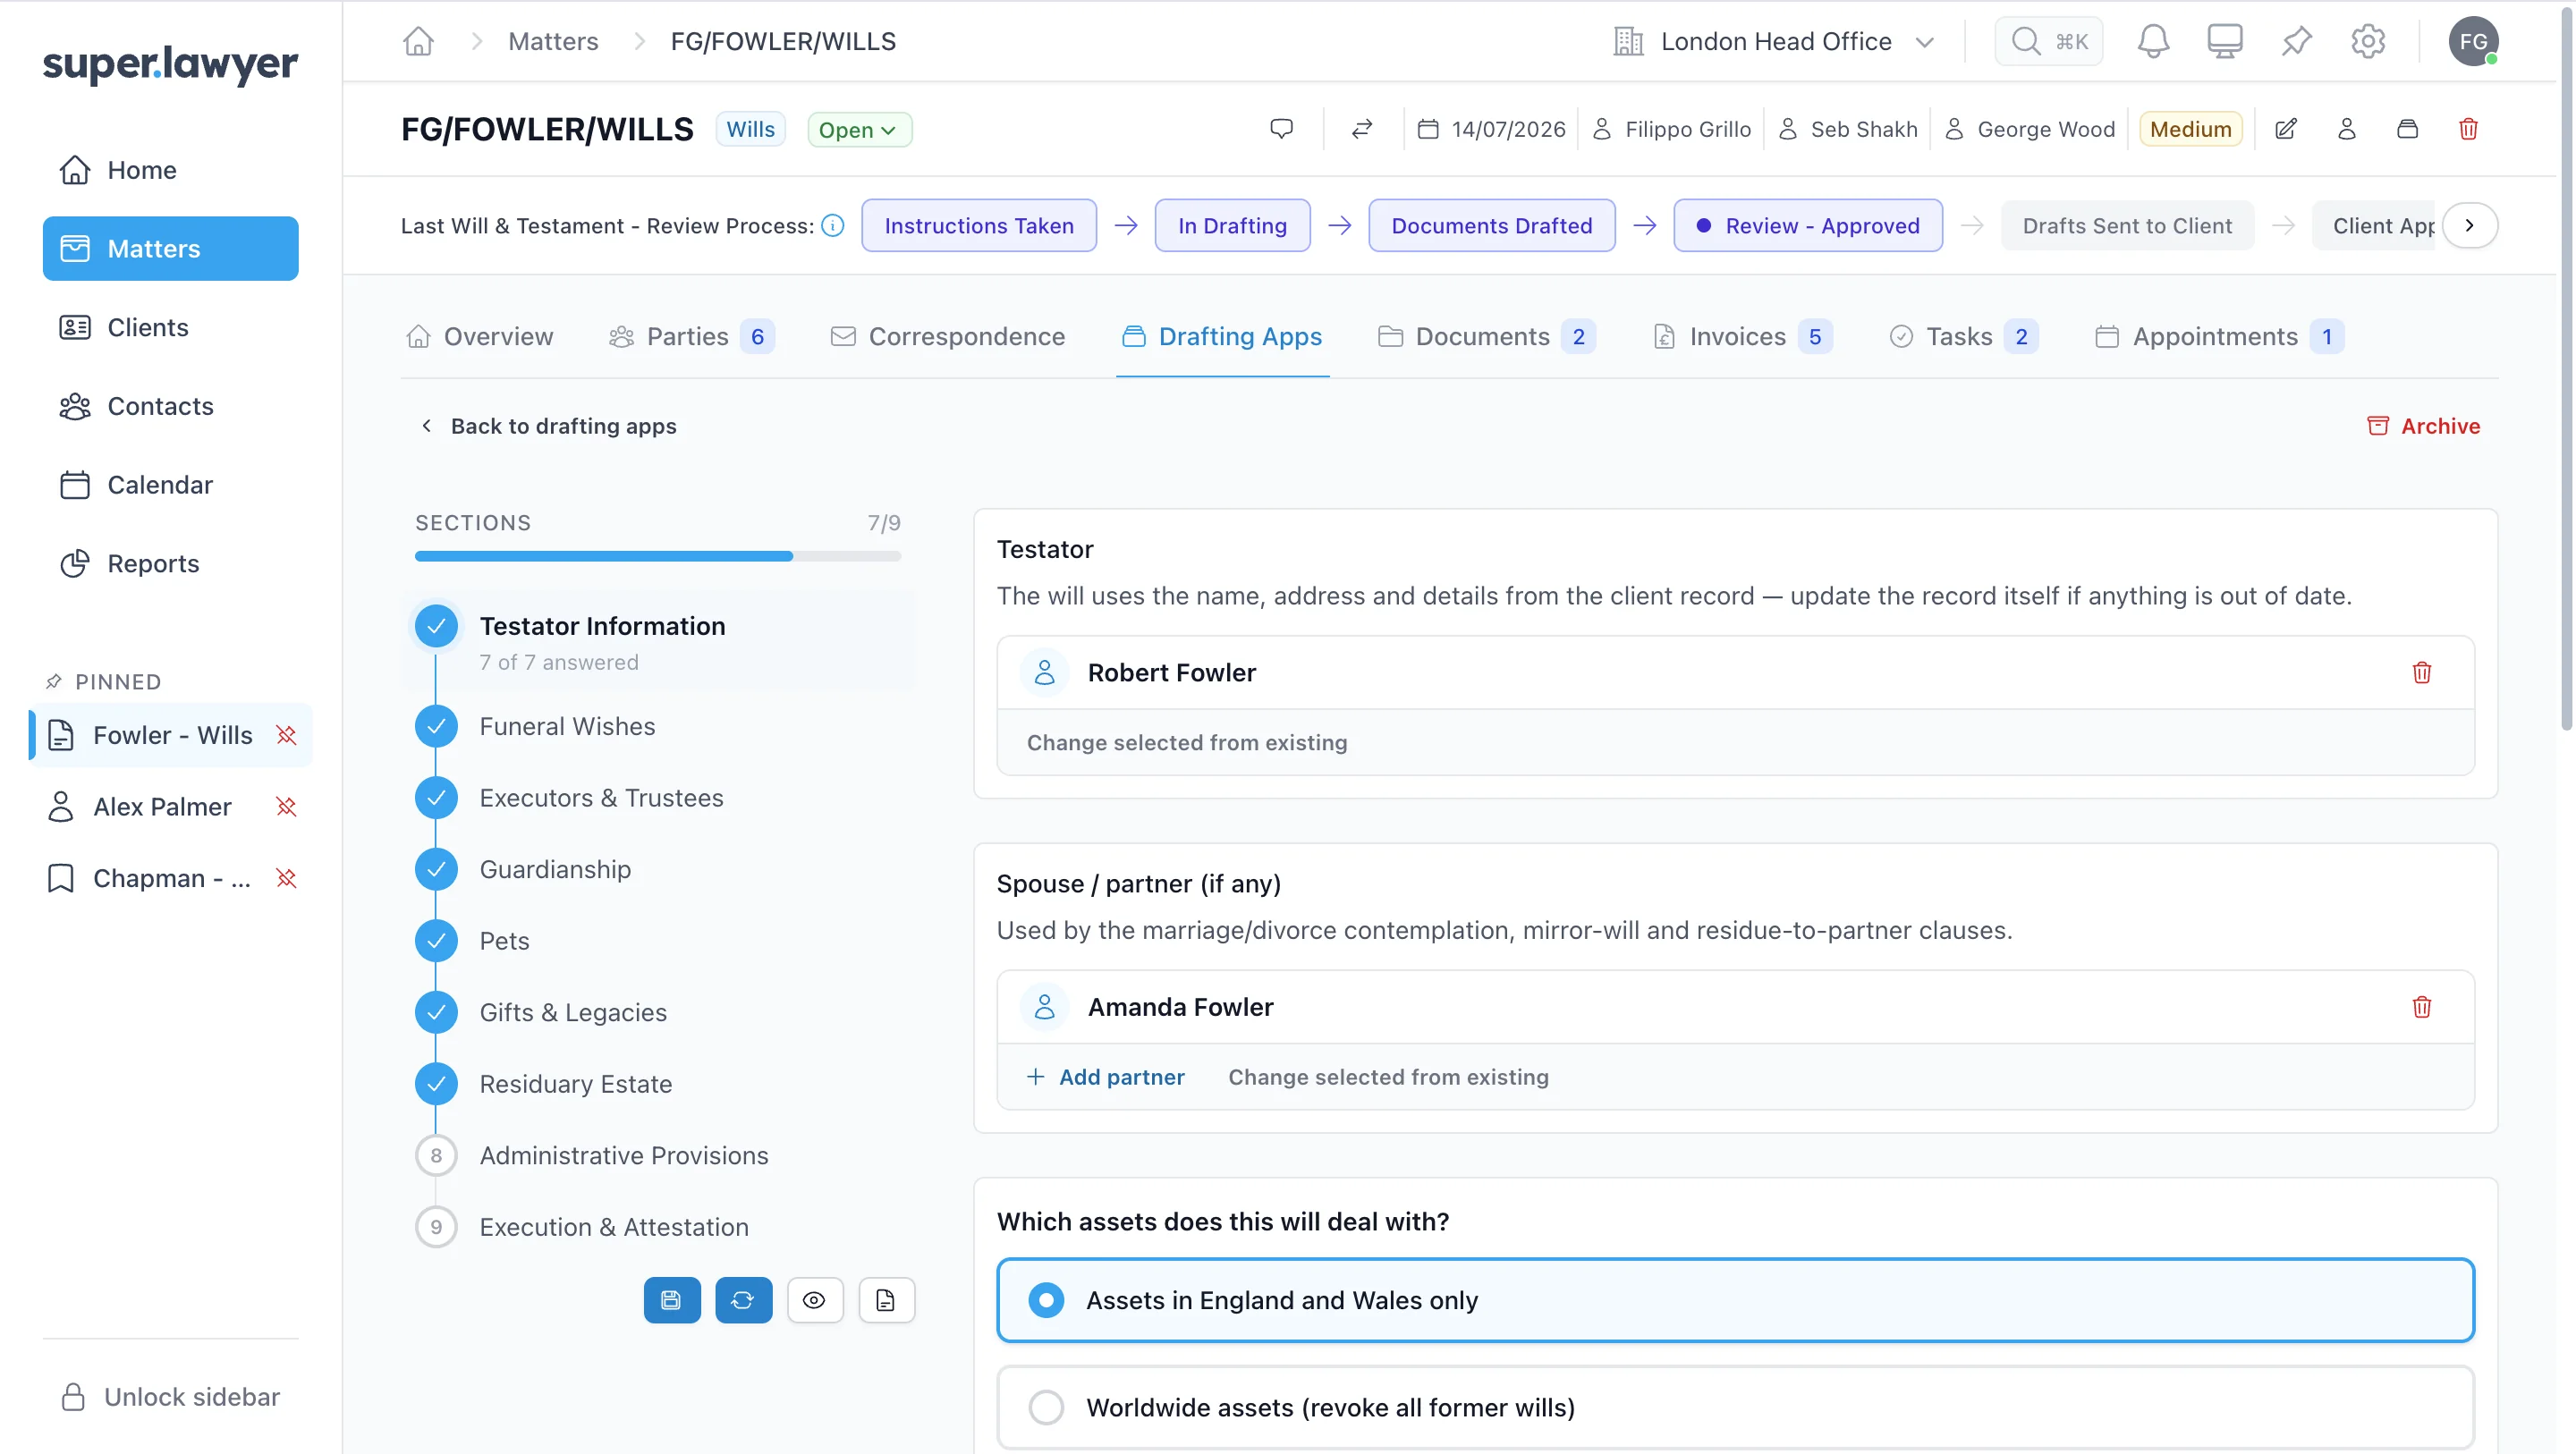The image size is (2576, 1454).
Task: Open the matter comments speech bubble
Action: (1281, 129)
